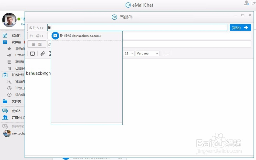Close the 写邮件 compose window

click(250, 15)
